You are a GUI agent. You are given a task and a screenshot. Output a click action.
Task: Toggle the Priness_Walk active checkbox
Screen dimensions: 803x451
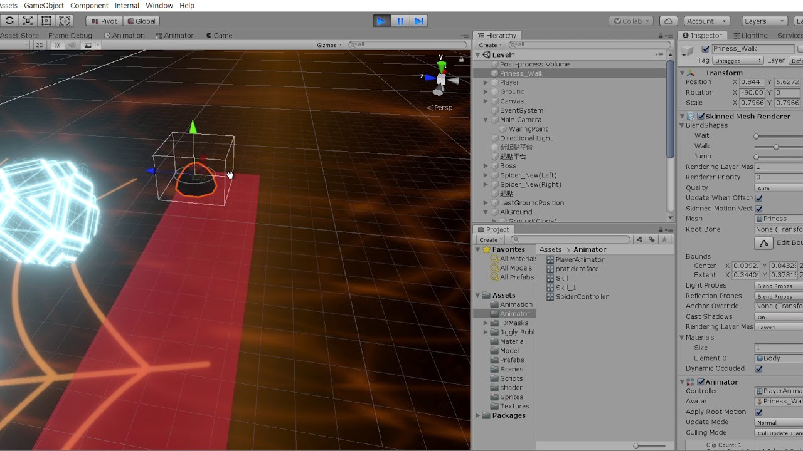[x=706, y=49]
